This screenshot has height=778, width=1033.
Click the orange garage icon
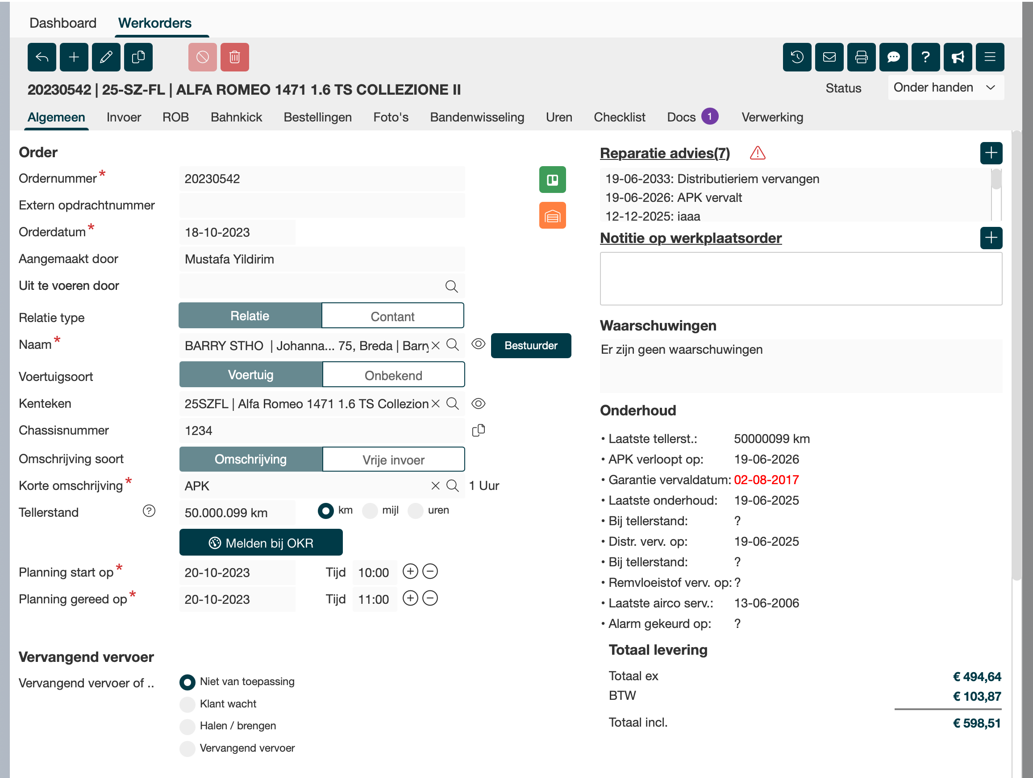tap(552, 215)
